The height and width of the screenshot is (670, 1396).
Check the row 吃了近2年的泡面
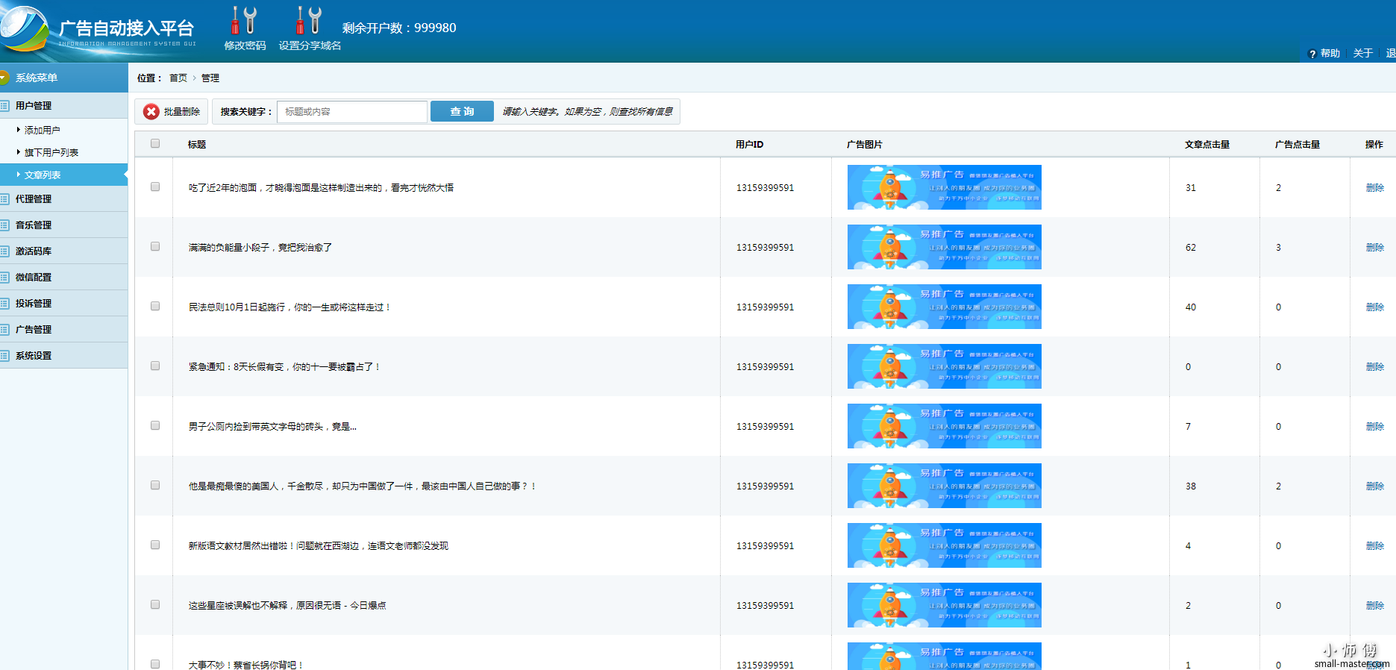click(155, 187)
